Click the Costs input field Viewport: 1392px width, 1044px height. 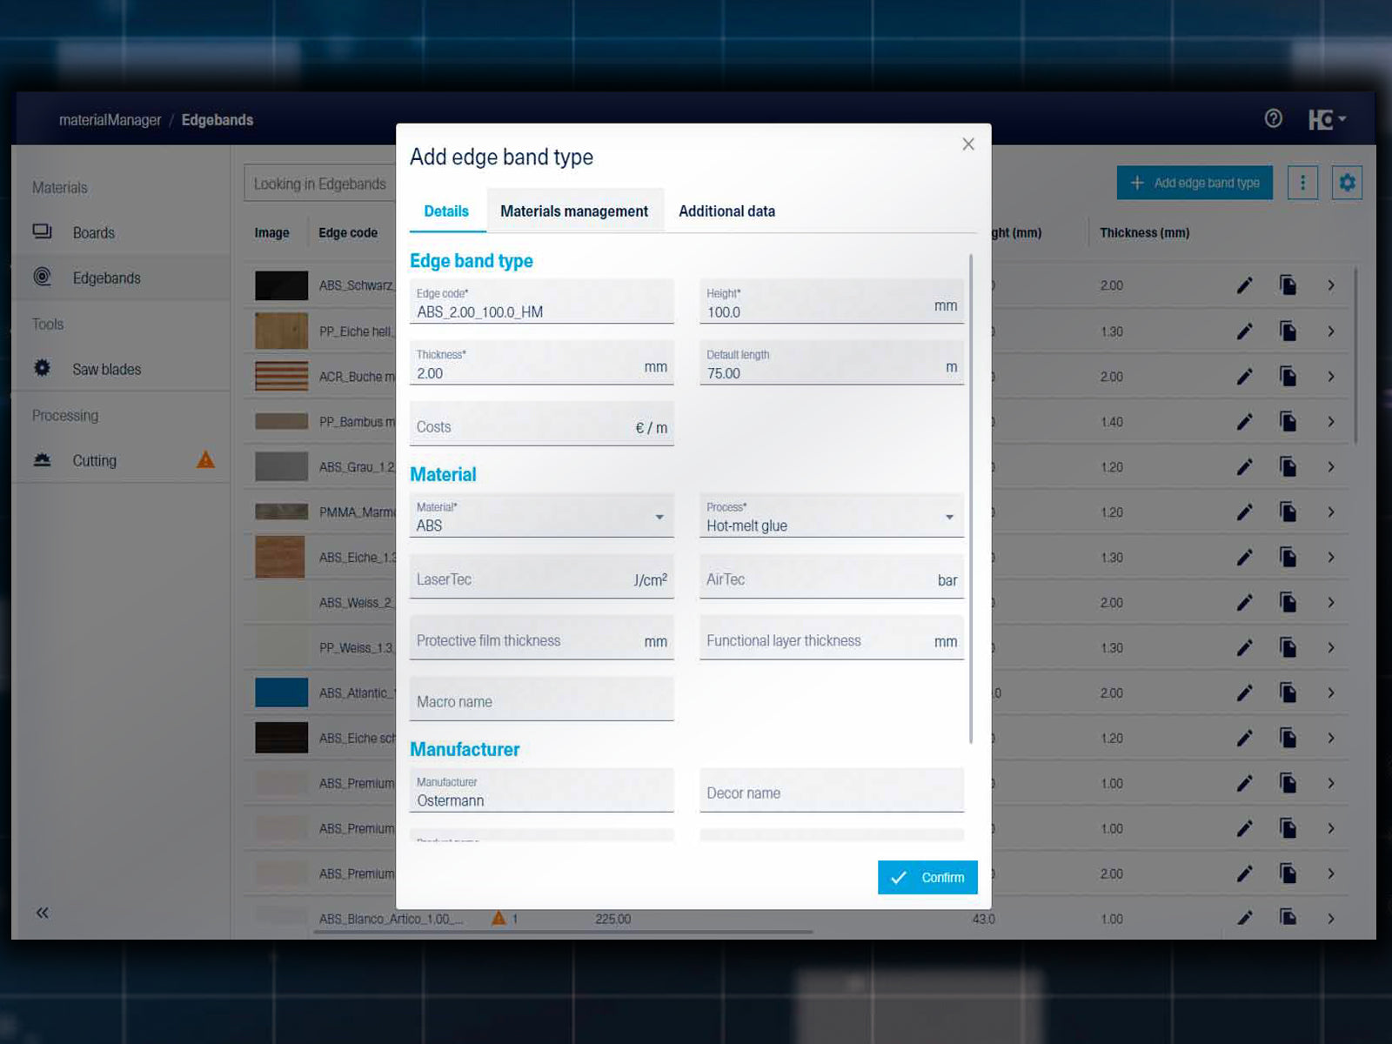(x=522, y=427)
